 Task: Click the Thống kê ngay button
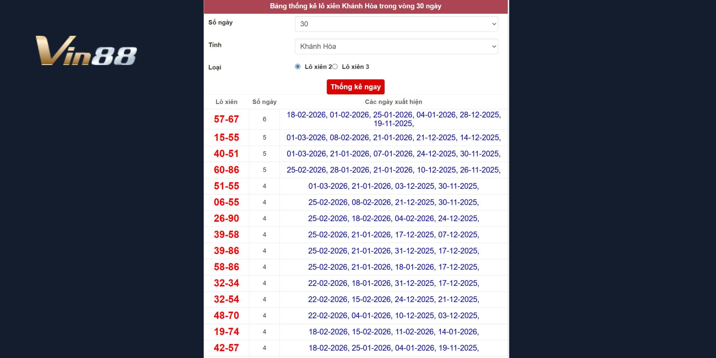click(355, 87)
